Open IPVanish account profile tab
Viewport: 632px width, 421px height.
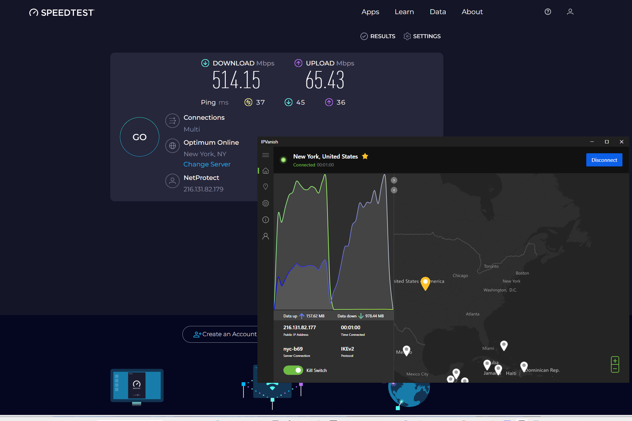point(266,236)
